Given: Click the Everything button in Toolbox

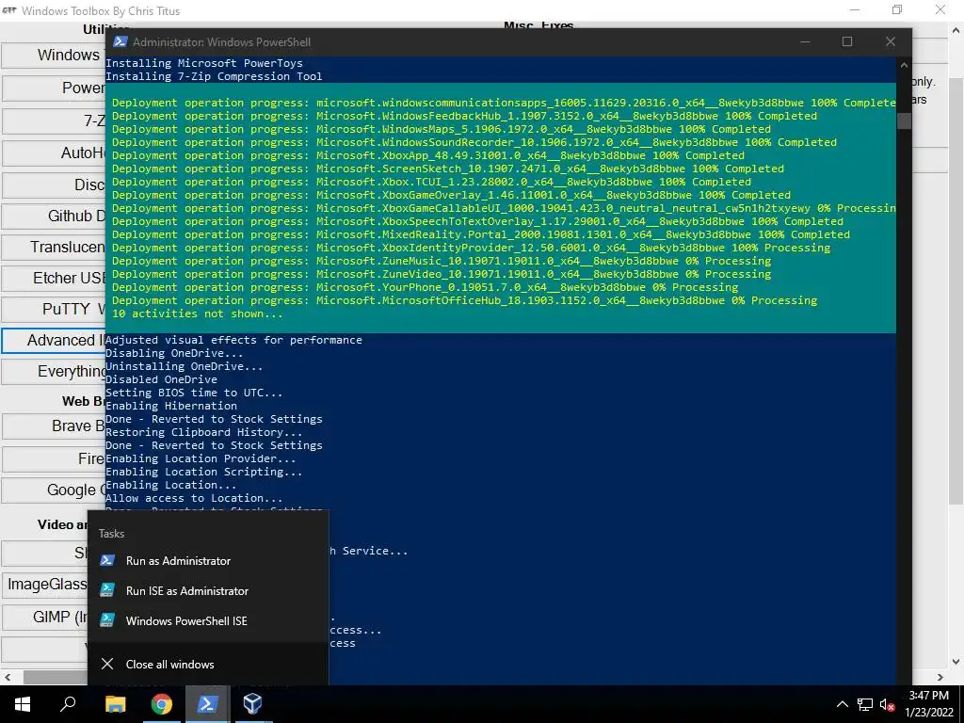Looking at the screenshot, I should click(54, 372).
